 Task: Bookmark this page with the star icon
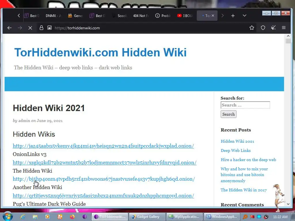[252, 28]
